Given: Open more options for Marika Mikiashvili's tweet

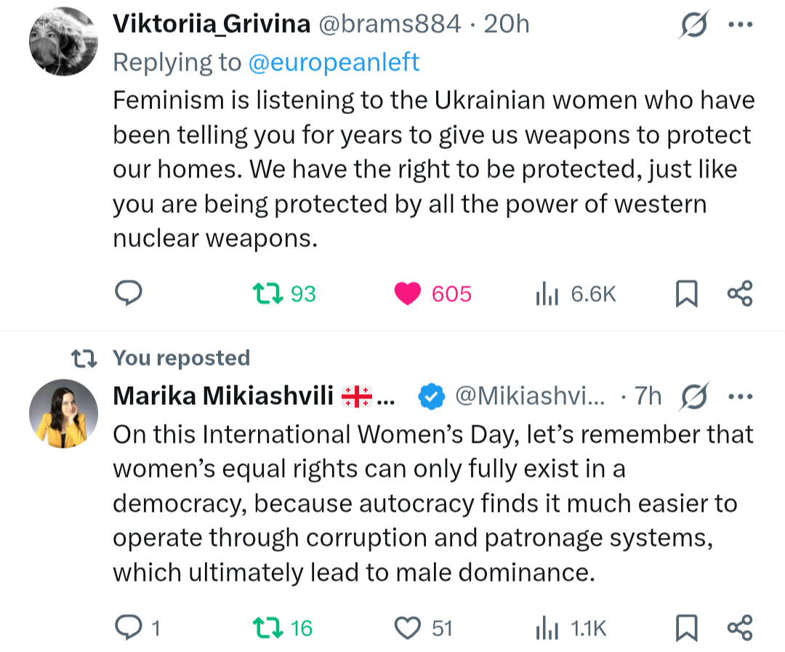Looking at the screenshot, I should click(740, 397).
